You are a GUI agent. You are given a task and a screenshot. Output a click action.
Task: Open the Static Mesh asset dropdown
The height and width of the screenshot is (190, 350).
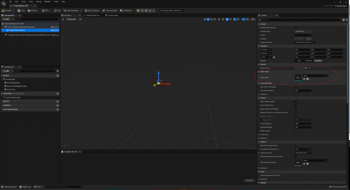pyautogui.click(x=315, y=76)
